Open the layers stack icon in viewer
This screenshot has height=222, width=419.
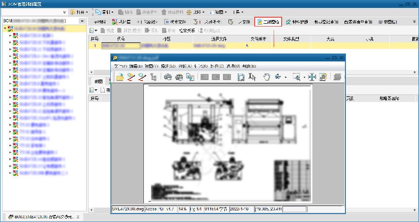[x=338, y=77]
